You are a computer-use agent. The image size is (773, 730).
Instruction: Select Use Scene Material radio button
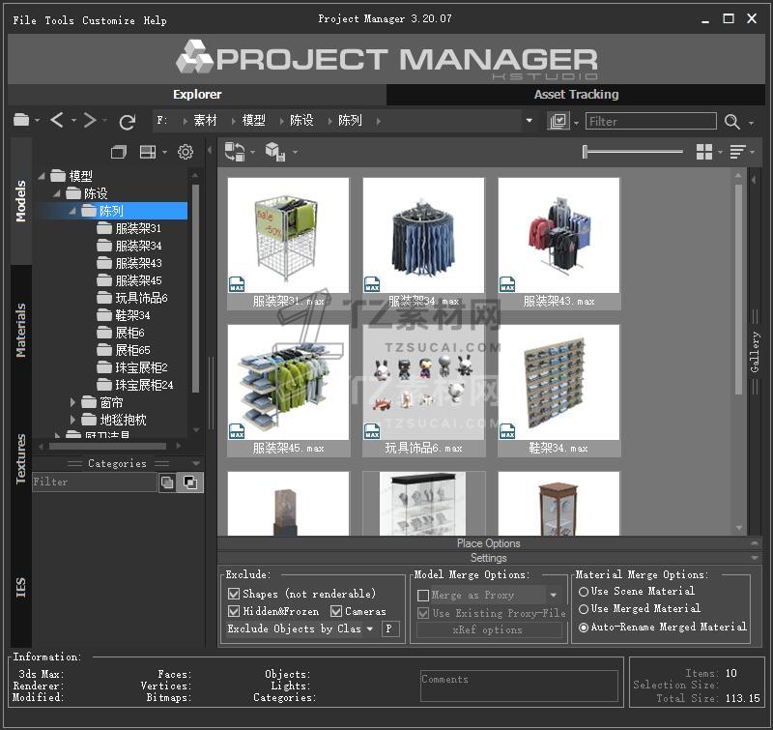pos(584,591)
